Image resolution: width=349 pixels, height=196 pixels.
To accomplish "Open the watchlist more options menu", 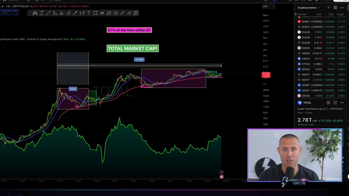I will [x=342, y=8].
